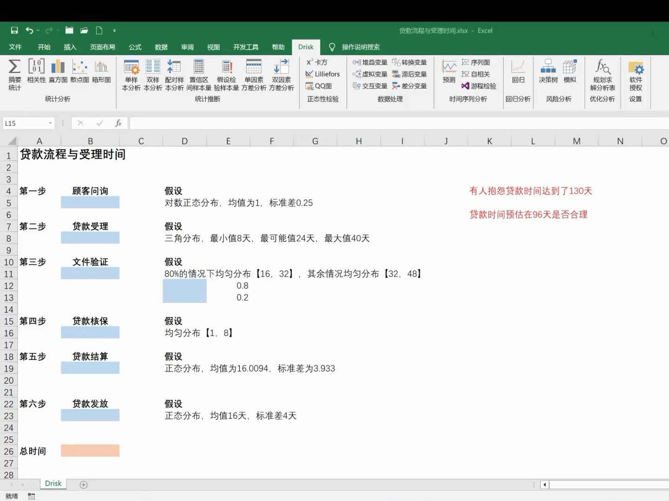The image size is (669, 501).
Task: Click the horizontal scrollbar left arrow
Action: [544, 484]
